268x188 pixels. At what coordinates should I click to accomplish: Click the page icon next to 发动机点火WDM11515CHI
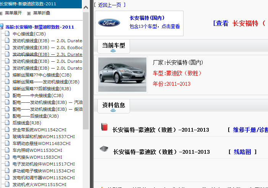click(x=7, y=184)
